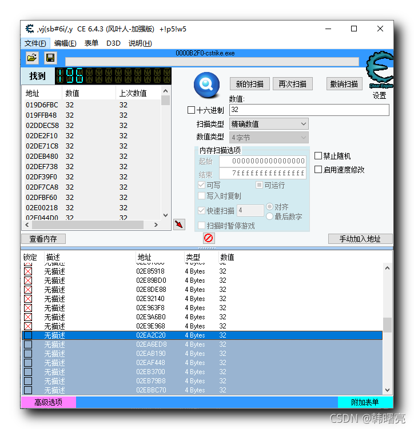
Task: Enable lock on row 02EB79B8
Action: 28,381
